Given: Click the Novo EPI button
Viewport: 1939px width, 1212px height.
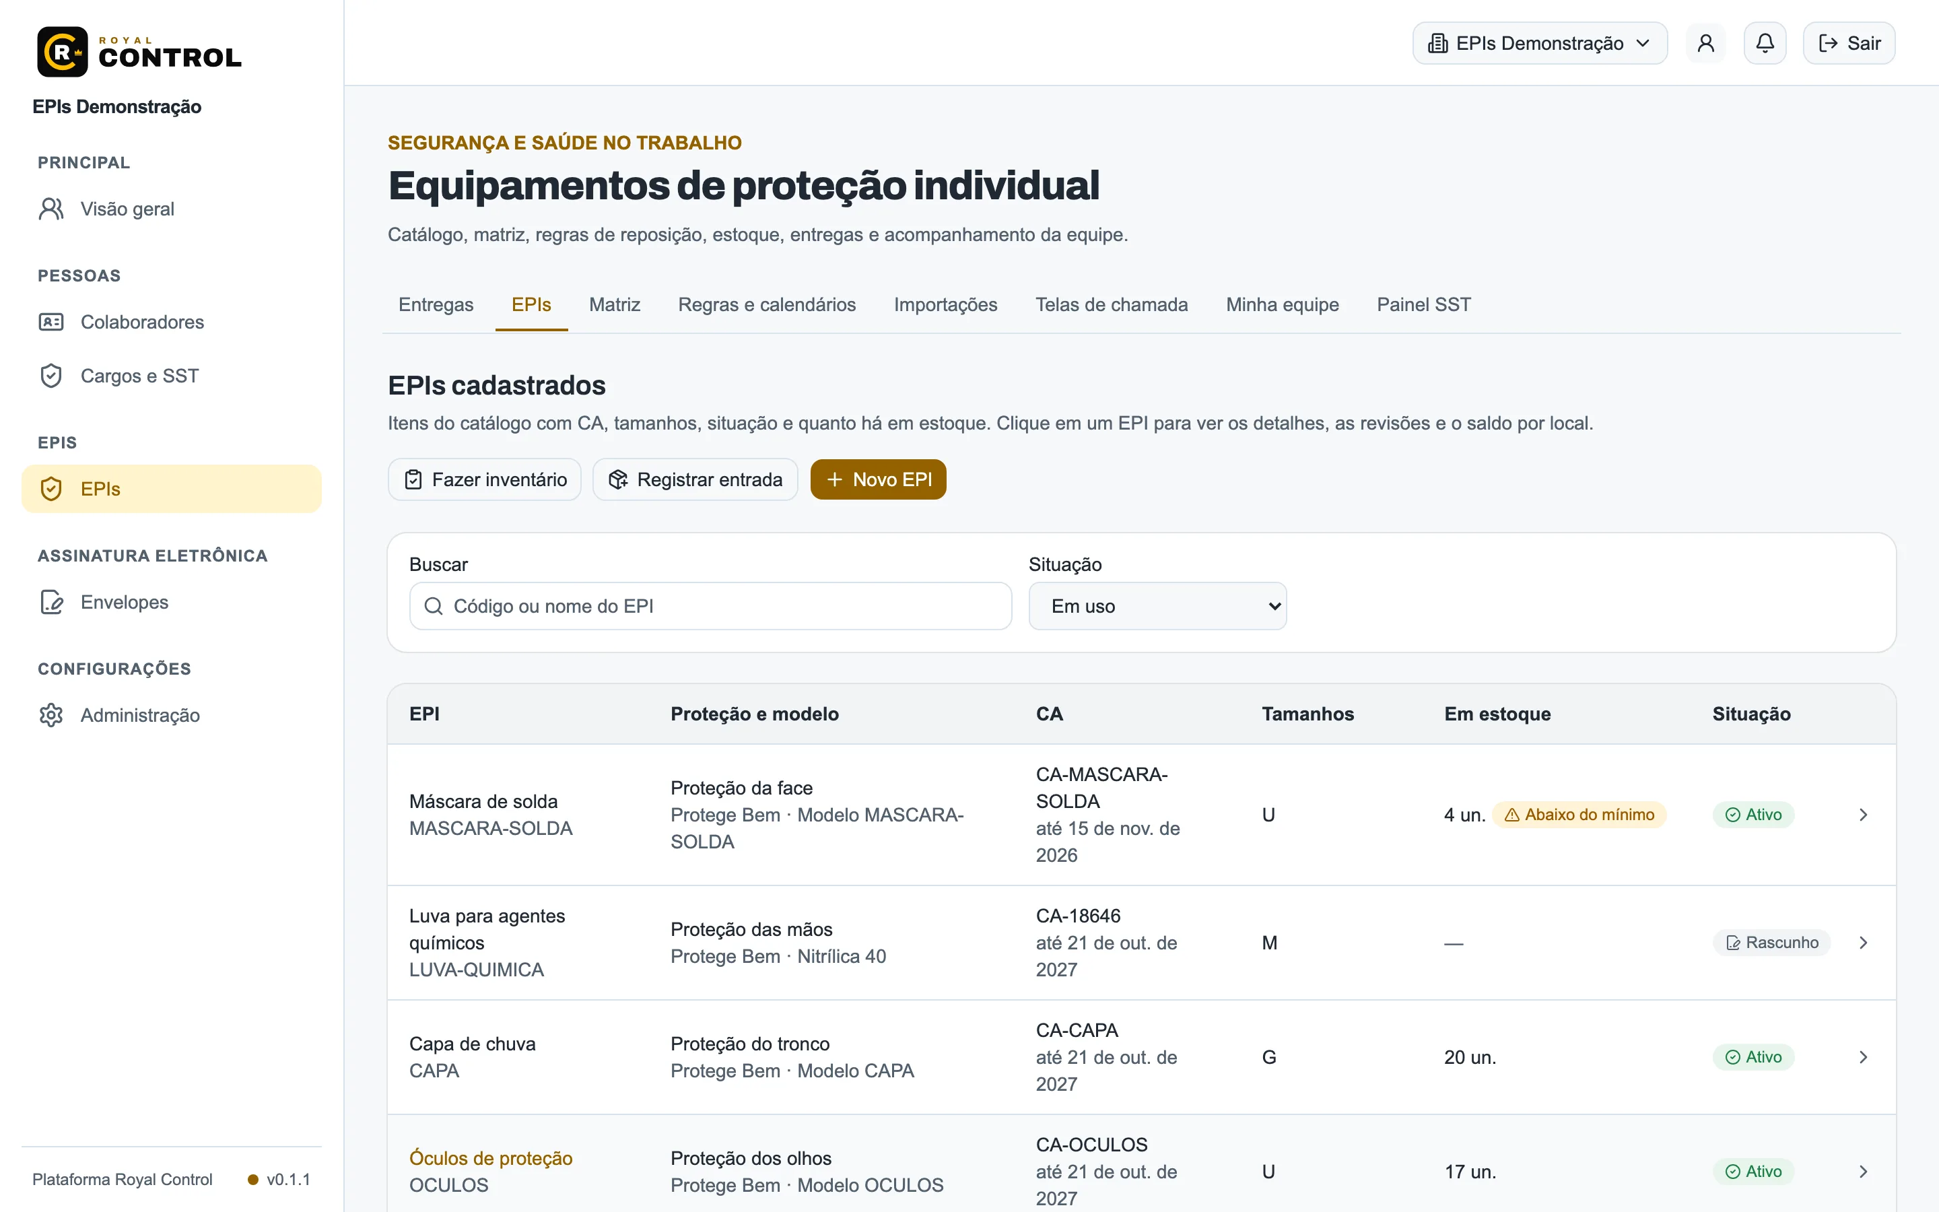Looking at the screenshot, I should point(878,479).
